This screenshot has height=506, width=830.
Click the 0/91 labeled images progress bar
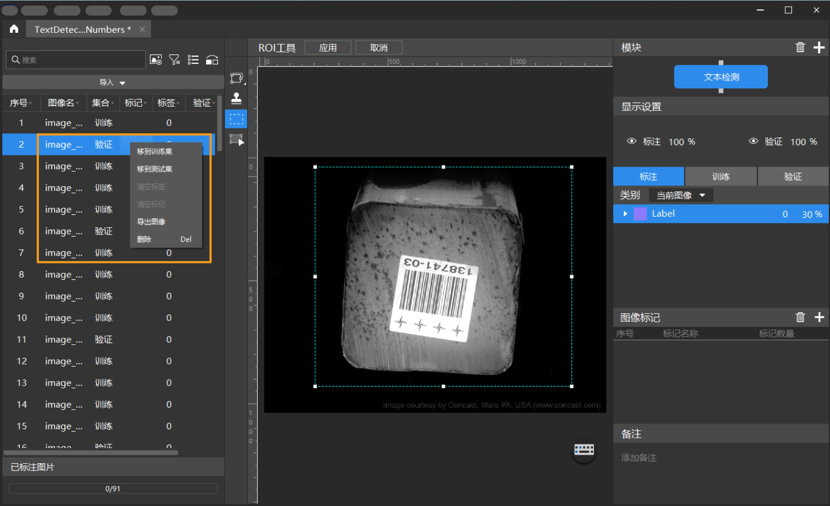point(113,489)
